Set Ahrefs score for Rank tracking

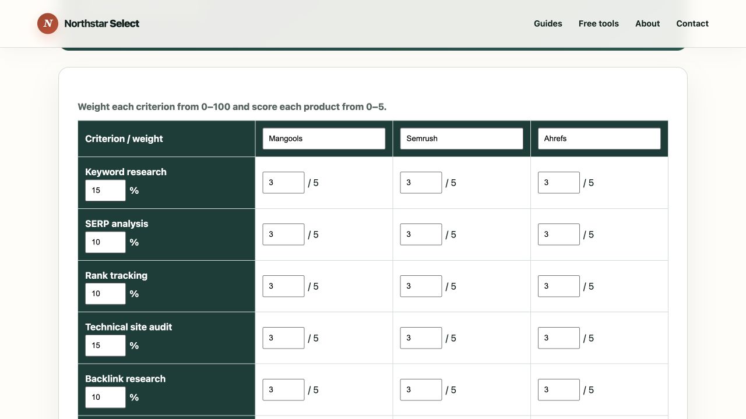tap(558, 286)
